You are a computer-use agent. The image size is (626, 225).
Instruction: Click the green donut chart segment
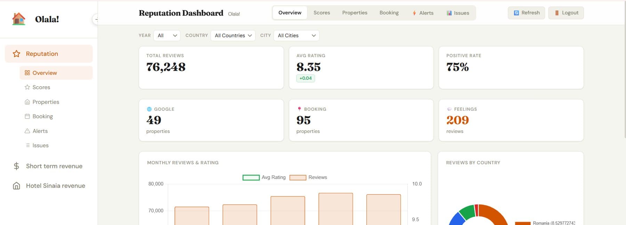[468, 212]
